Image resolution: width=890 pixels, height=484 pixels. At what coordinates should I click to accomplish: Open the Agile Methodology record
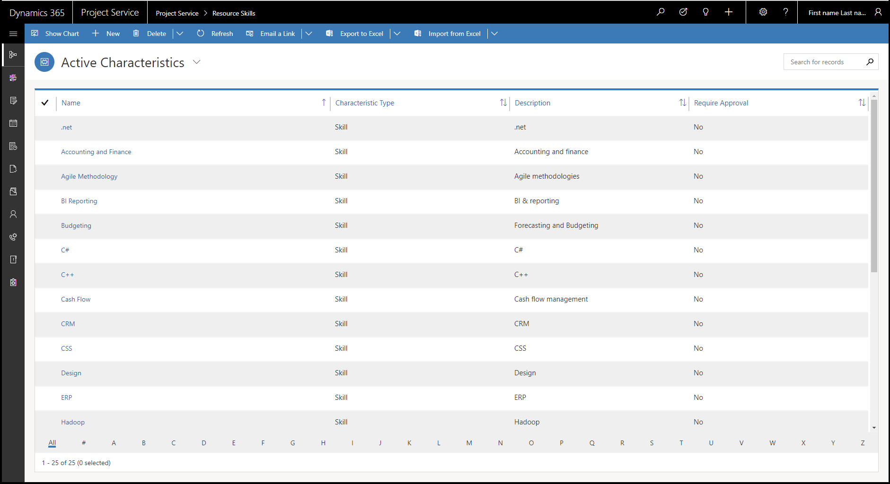(x=89, y=176)
